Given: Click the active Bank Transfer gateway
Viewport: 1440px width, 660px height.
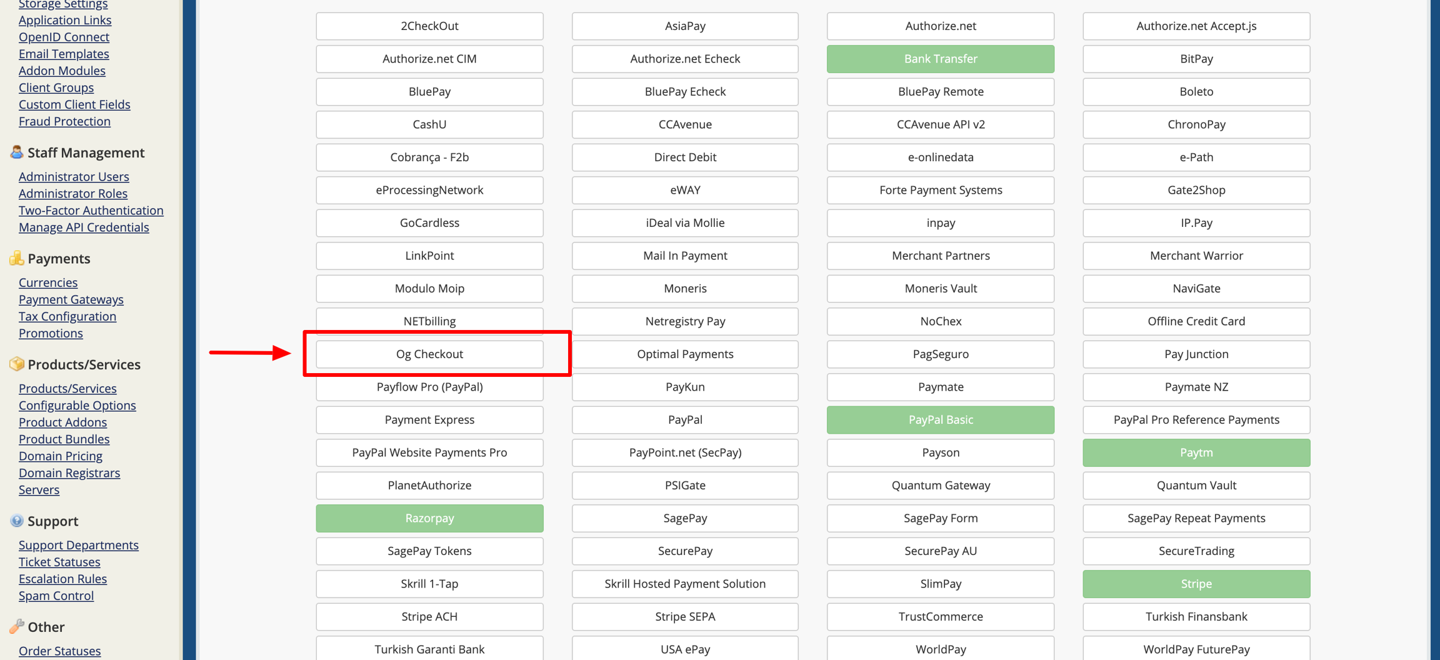Looking at the screenshot, I should (x=940, y=59).
